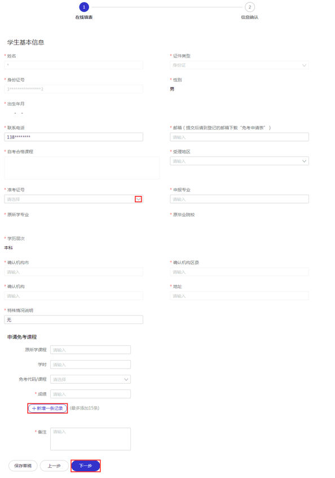Viewport: 335px width, 478px height.
Task: Click step 2 circle 信息确认
Action: [x=250, y=7]
